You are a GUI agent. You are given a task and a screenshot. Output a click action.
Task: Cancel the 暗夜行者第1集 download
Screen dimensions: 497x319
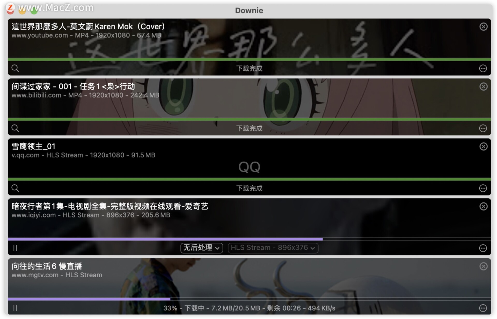pos(483,206)
